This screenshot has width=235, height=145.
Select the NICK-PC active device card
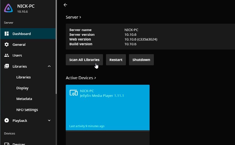108,108
